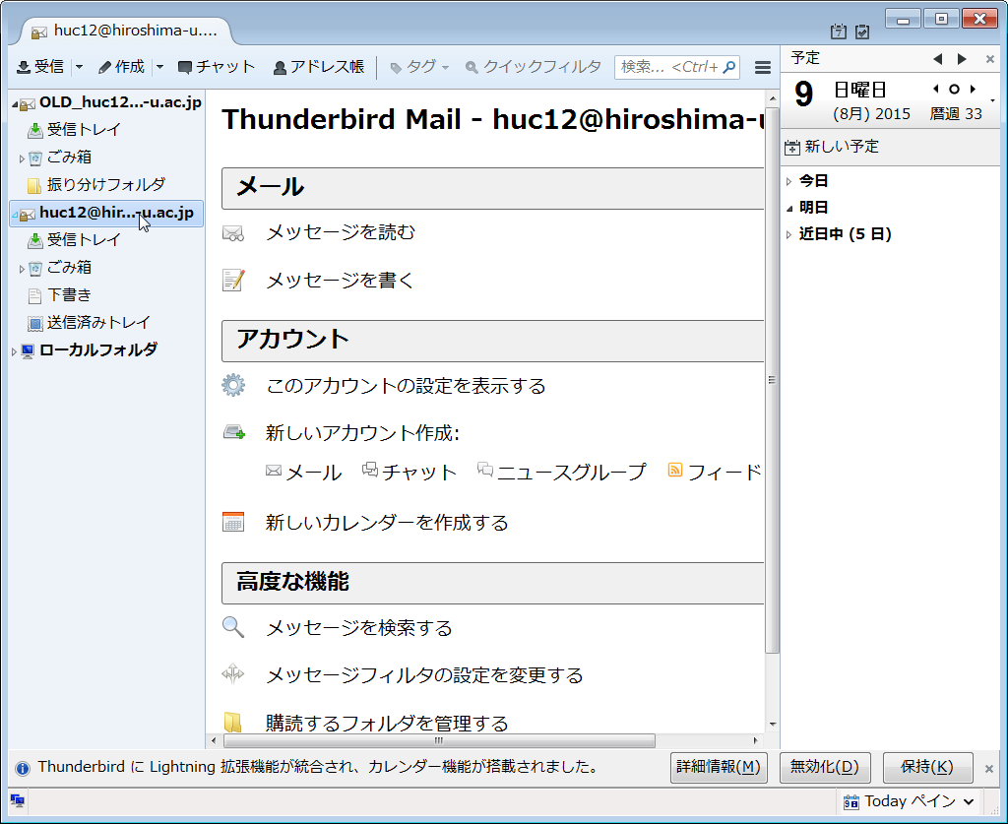This screenshot has width=1008, height=824.
Task: Click the 保持(K) button
Action: (927, 768)
